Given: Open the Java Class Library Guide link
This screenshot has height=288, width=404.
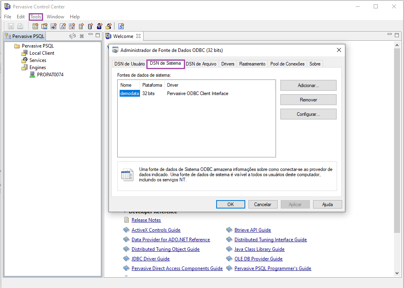Looking at the screenshot, I should (x=260, y=249).
